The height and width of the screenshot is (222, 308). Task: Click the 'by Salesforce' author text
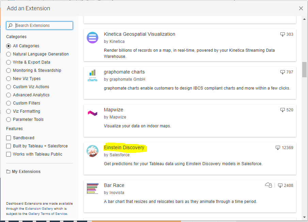pos(117,155)
